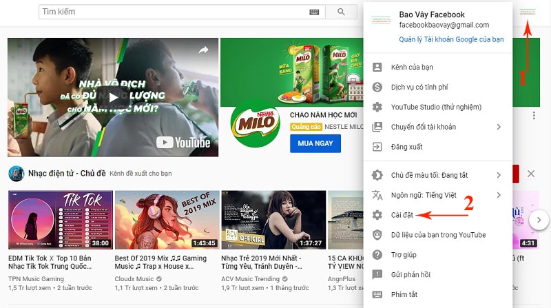Open ACV Music Trending channel link
This screenshot has height=308, width=551.
coord(250,279)
